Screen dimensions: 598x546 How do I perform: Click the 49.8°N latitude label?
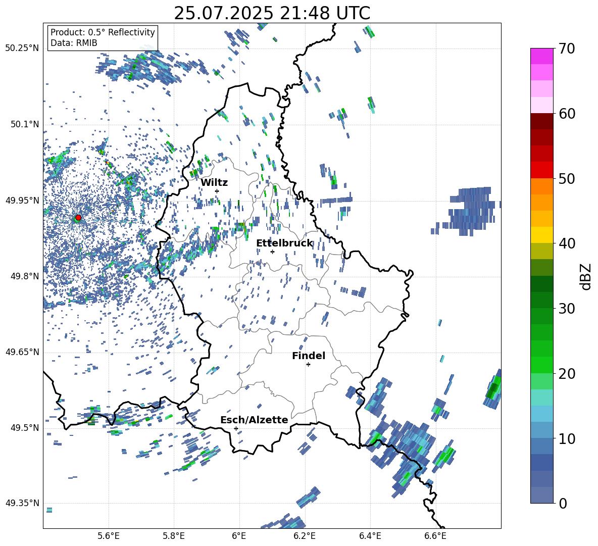25,276
